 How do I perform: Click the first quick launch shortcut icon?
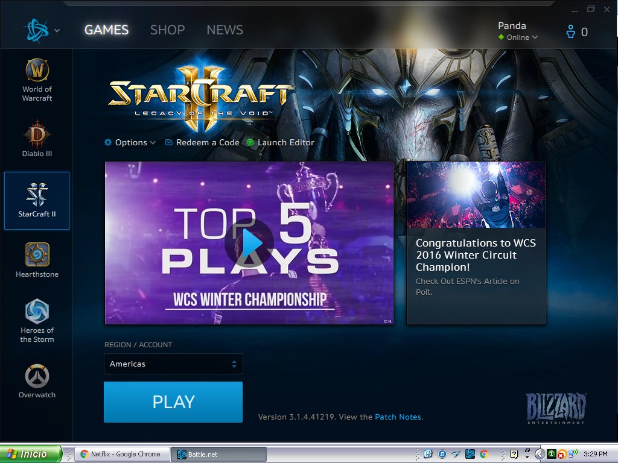(x=428, y=454)
